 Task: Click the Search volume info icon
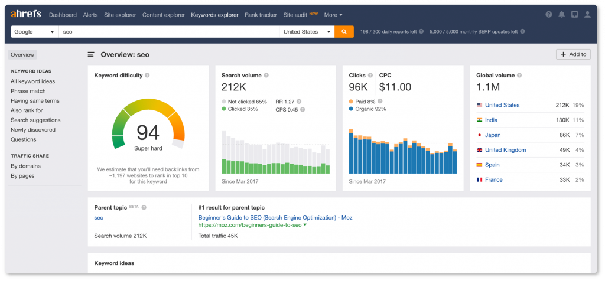click(x=266, y=76)
